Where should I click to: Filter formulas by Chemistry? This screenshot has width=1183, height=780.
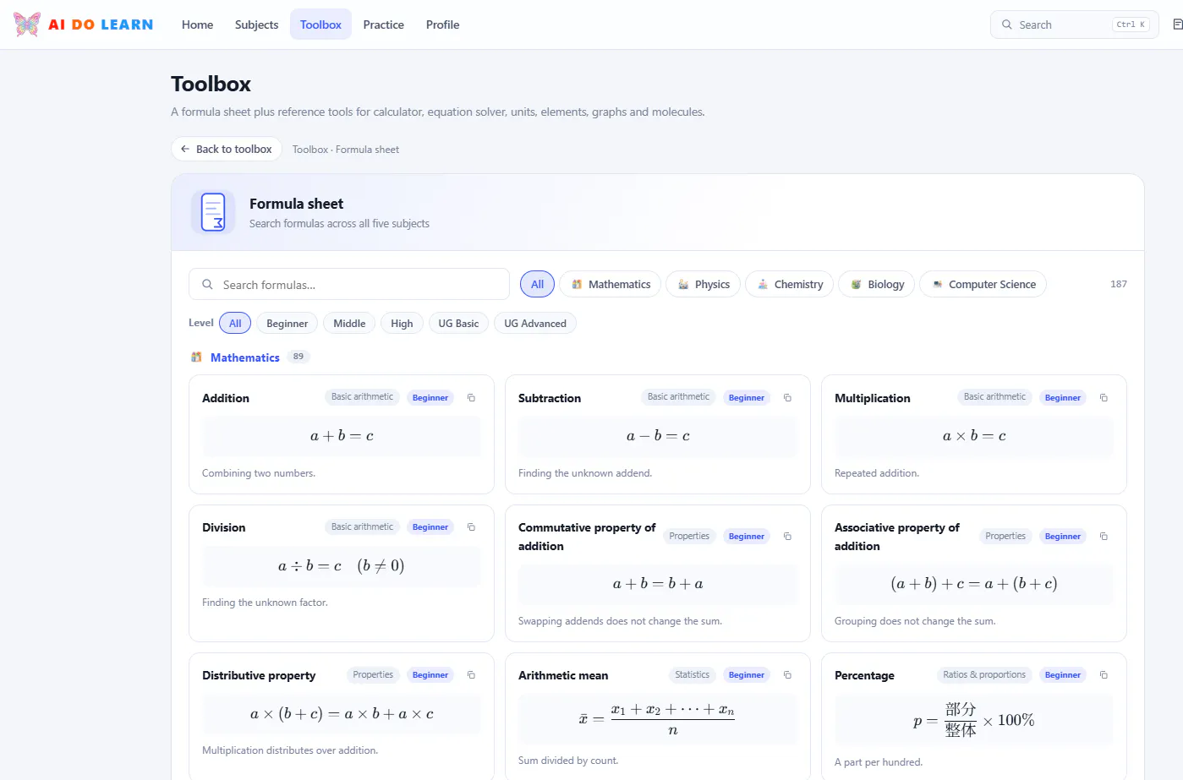pos(790,284)
